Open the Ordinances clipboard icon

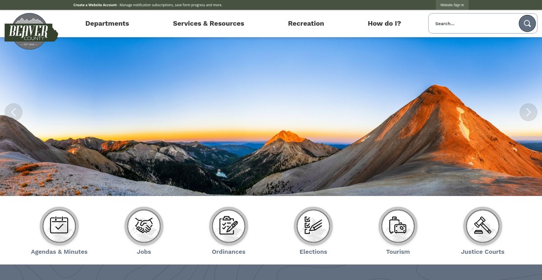pos(229,226)
